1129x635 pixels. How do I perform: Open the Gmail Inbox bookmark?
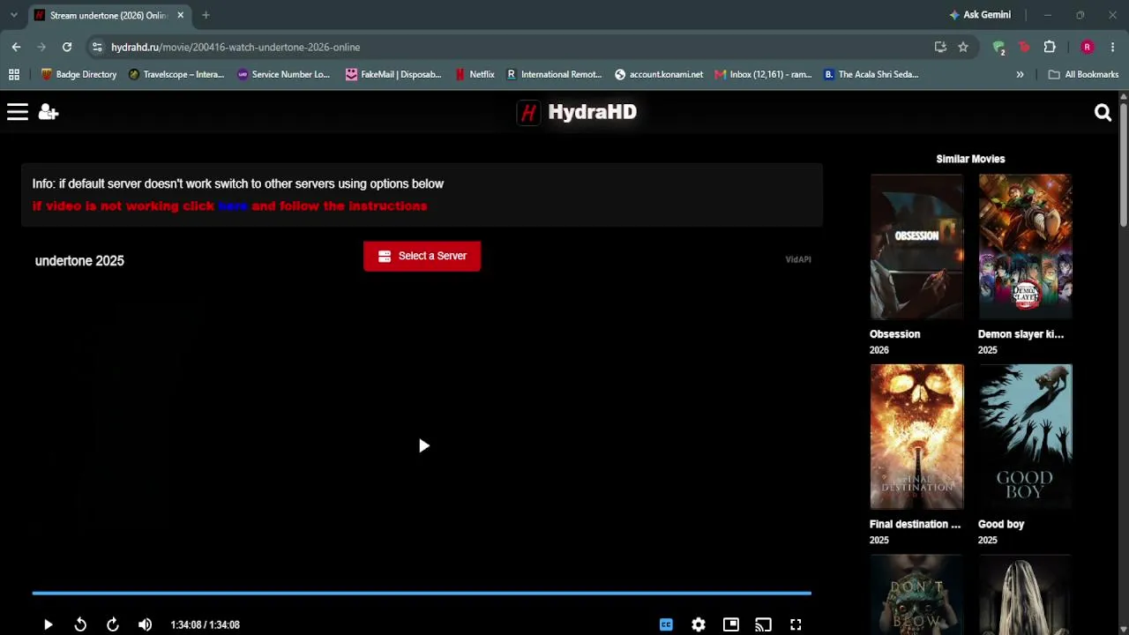point(763,74)
